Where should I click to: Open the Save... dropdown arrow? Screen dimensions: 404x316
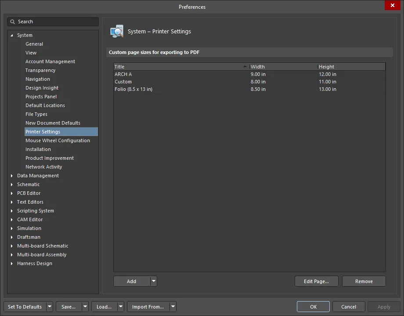[x=85, y=307]
